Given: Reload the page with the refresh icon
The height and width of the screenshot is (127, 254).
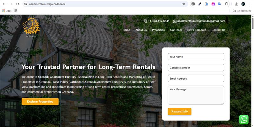Looking at the screenshot, I should (x=17, y=4).
